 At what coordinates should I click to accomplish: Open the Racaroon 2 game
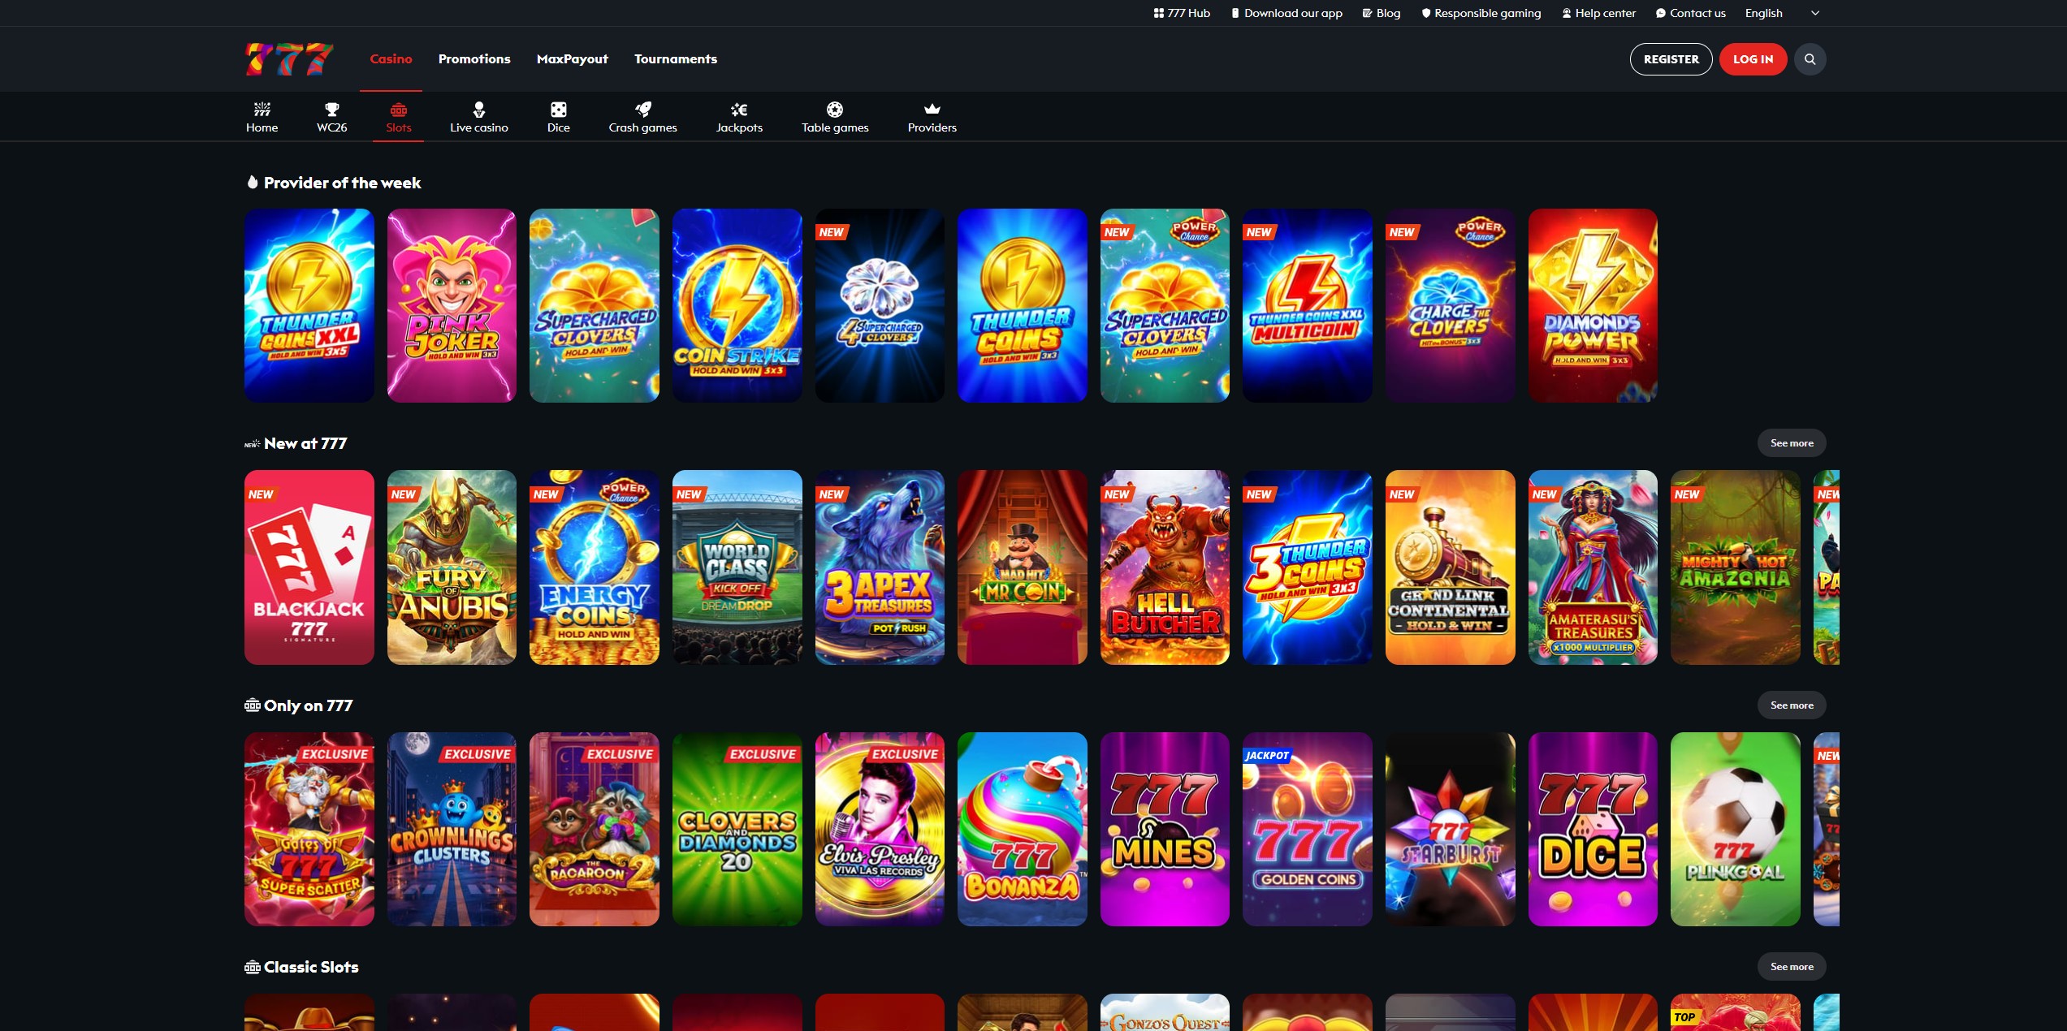point(595,829)
